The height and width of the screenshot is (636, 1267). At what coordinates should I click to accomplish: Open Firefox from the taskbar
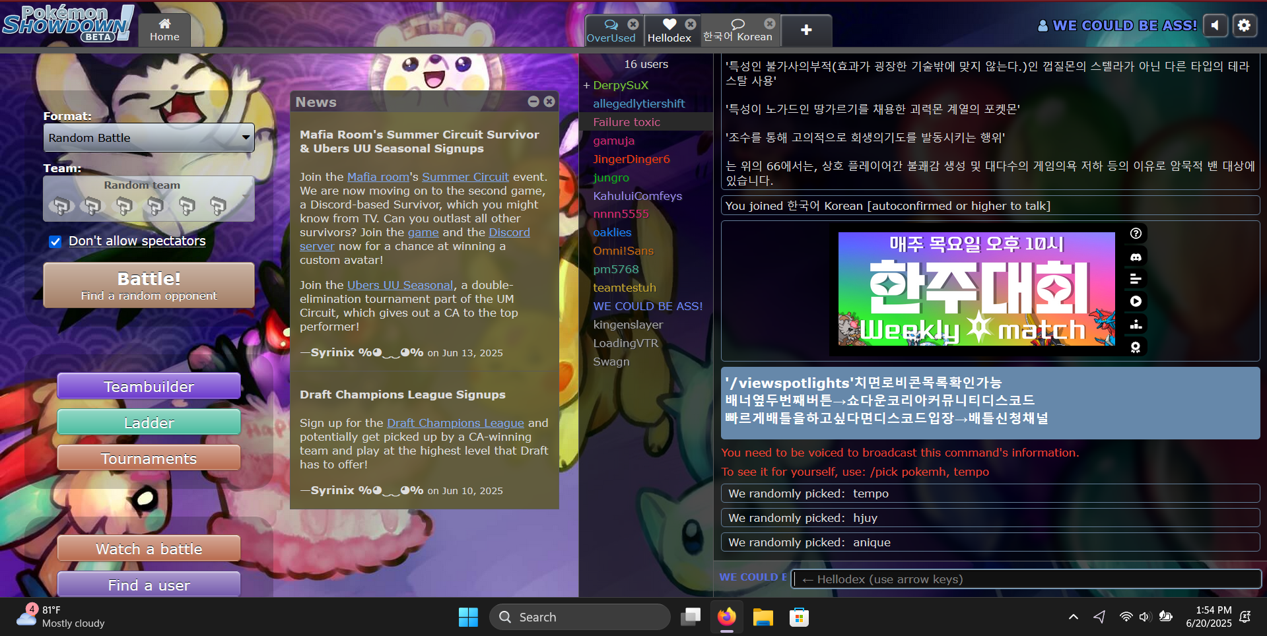[x=727, y=617]
